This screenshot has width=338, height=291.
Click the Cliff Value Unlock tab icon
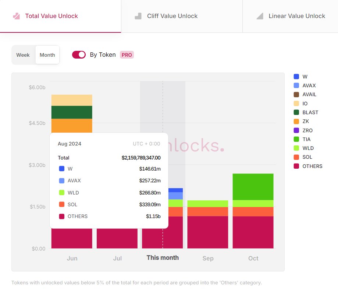tap(138, 16)
